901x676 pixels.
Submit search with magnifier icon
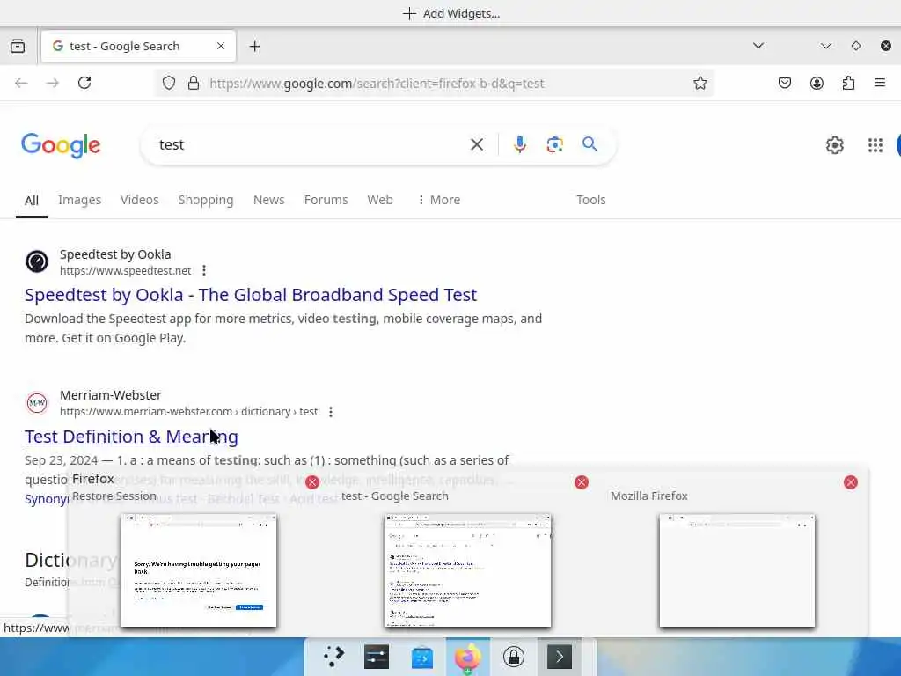(590, 144)
